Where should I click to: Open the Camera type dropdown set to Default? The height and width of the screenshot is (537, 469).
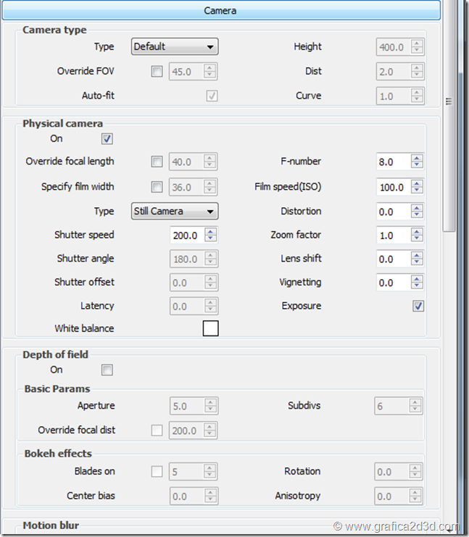(174, 47)
